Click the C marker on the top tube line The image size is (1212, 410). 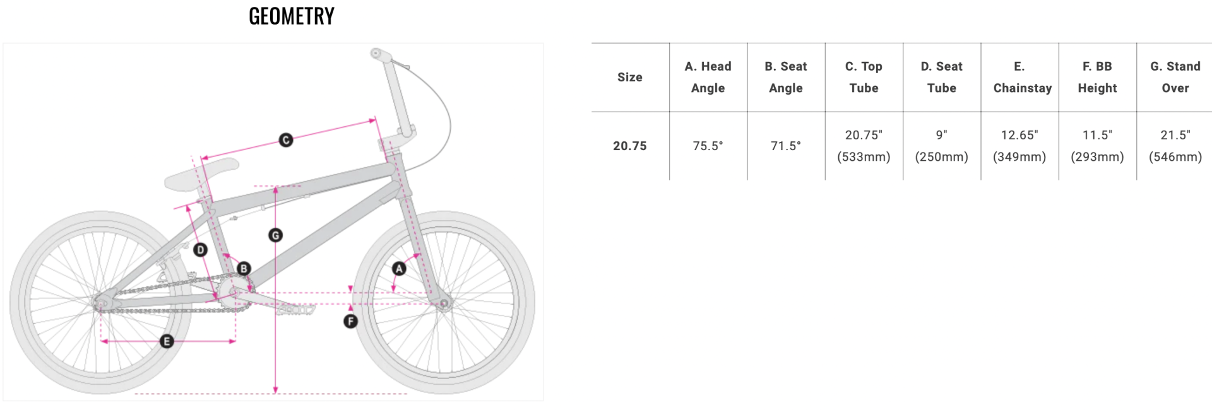tap(286, 140)
